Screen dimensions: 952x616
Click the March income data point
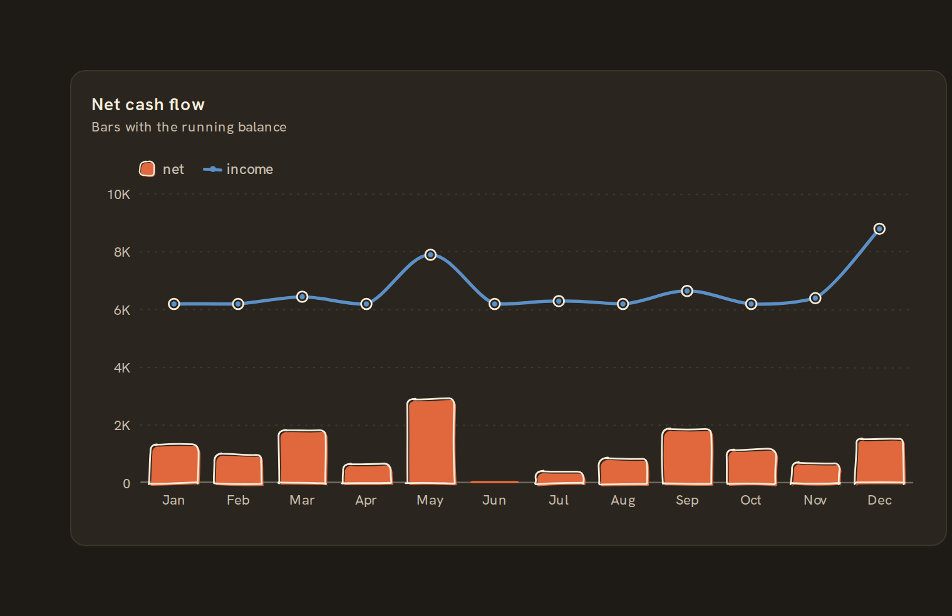pyautogui.click(x=303, y=296)
